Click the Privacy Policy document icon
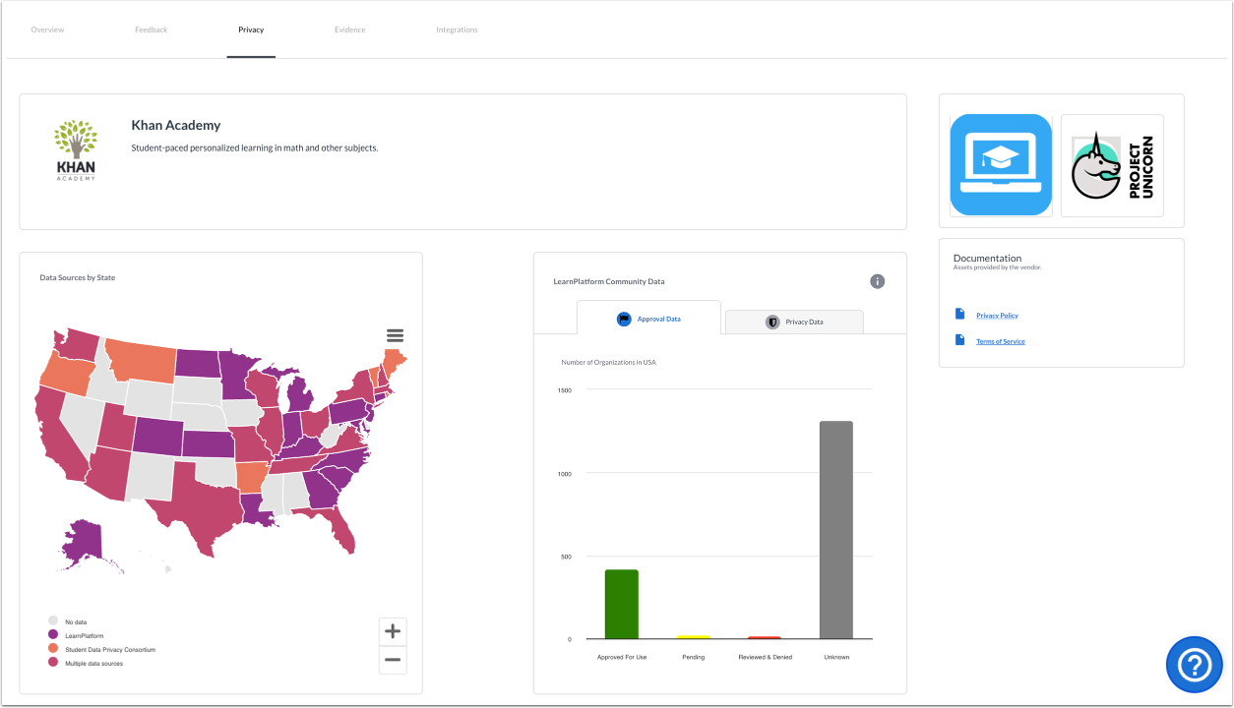The height and width of the screenshot is (708, 1234). 960,315
